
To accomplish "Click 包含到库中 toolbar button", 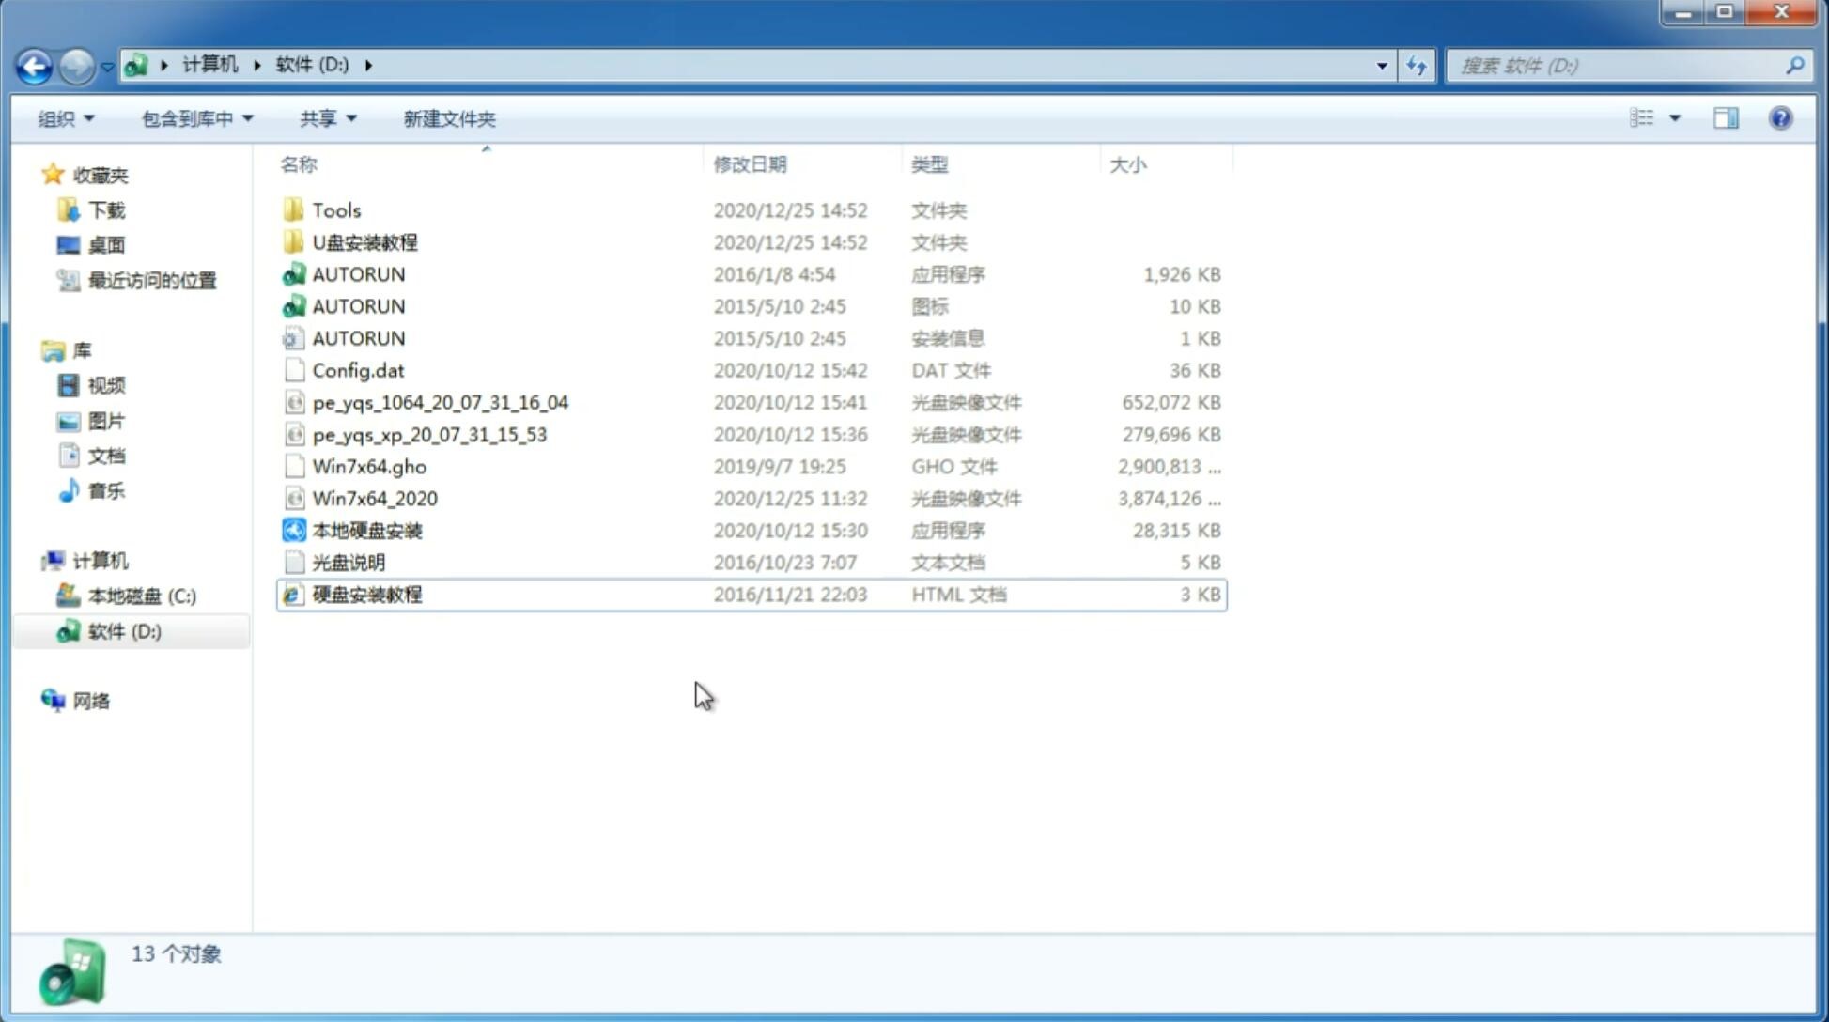I will [x=194, y=116].
